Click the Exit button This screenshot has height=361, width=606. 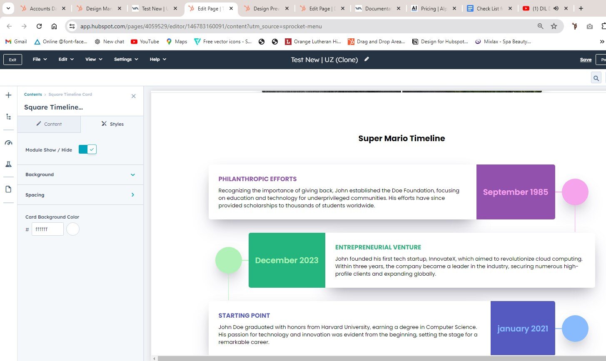click(x=12, y=60)
